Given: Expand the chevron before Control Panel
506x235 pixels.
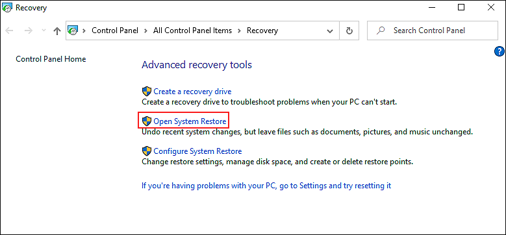Looking at the screenshot, I should pos(84,31).
